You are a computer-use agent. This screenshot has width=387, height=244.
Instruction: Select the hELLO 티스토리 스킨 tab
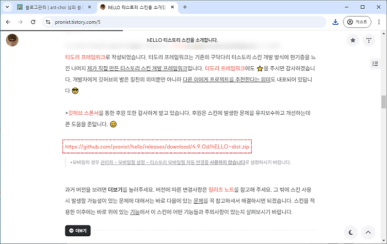coord(137,7)
